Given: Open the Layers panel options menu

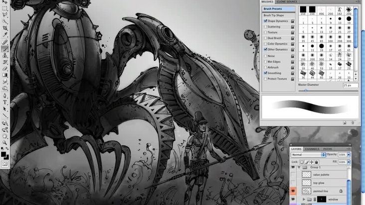Looking at the screenshot, I should pyautogui.click(x=349, y=149).
